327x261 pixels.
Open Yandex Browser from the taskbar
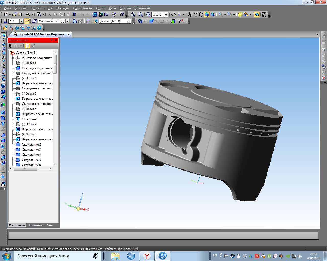click(x=147, y=256)
